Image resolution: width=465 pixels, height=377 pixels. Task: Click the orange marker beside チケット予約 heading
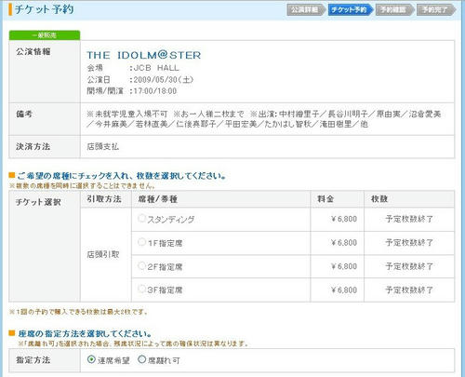click(10, 9)
